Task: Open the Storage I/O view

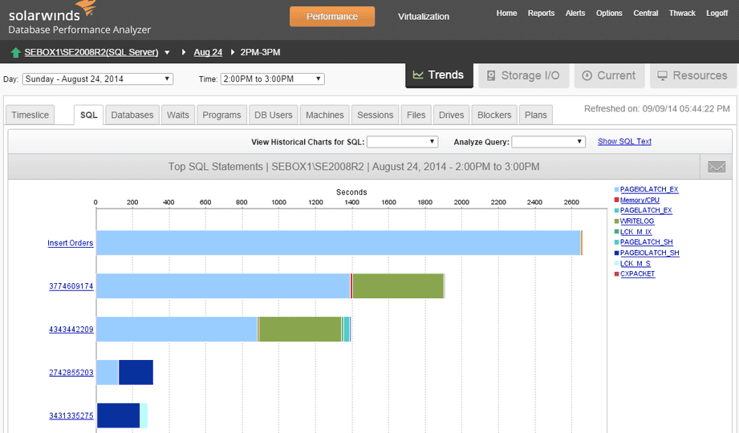Action: click(523, 75)
